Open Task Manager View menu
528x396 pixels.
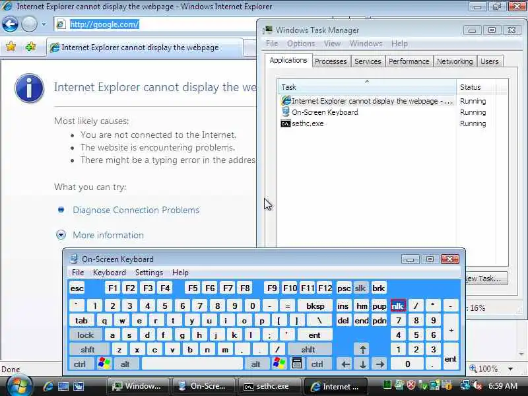coord(332,44)
